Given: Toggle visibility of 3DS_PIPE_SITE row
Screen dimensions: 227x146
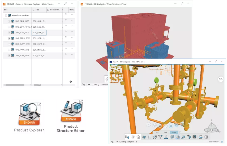Looking at the screenshot, I should pos(66,31).
